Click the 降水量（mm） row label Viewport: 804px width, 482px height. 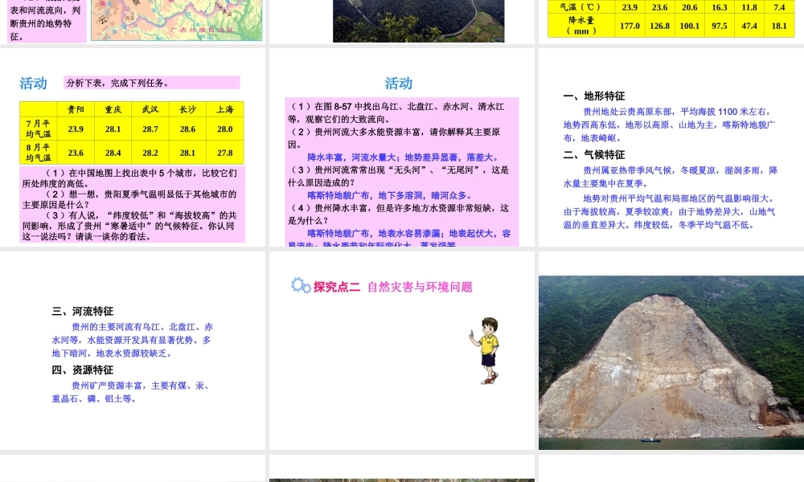pos(581,26)
